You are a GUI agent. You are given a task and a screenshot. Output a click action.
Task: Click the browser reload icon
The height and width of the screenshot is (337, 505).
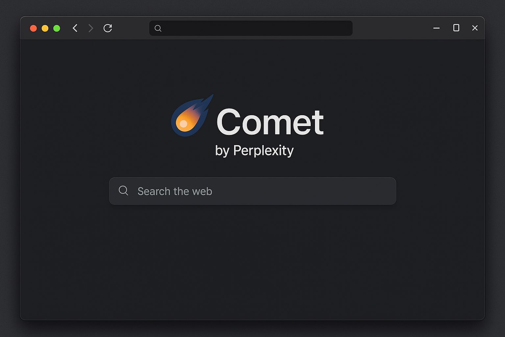click(108, 28)
